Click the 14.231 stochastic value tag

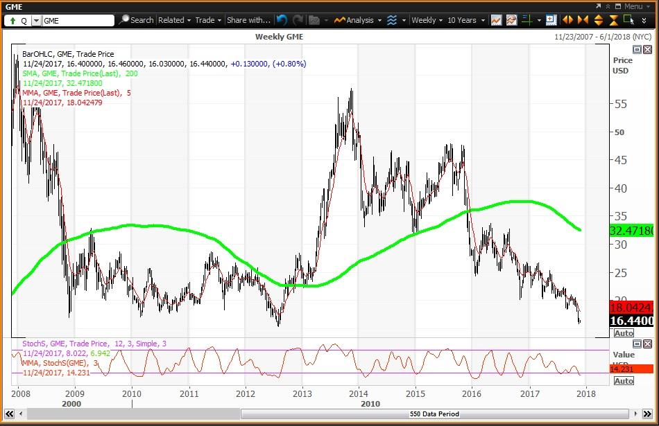pyautogui.click(x=631, y=369)
